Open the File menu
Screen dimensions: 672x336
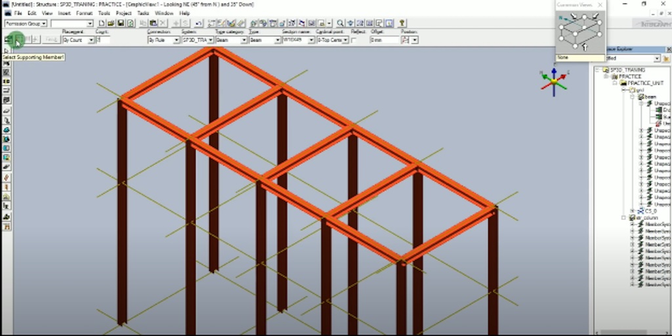[x=18, y=13]
